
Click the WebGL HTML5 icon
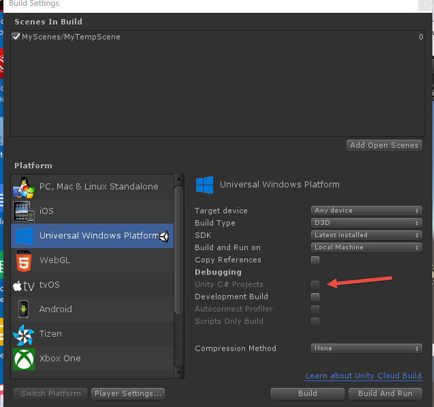coord(23,260)
